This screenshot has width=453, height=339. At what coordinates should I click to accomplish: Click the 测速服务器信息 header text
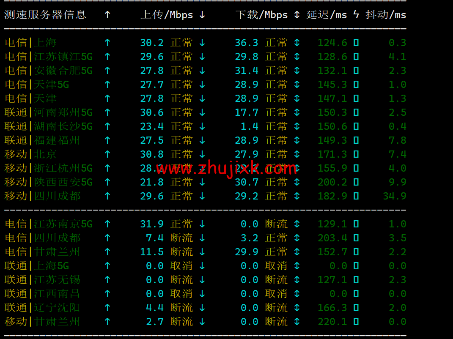[45, 15]
